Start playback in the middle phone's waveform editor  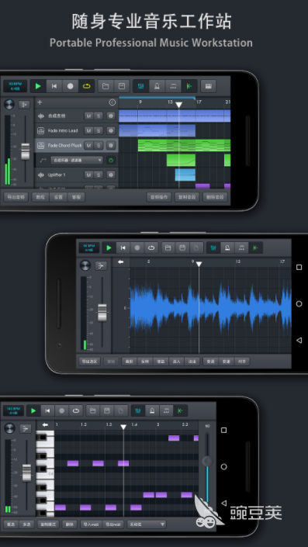coord(109,248)
